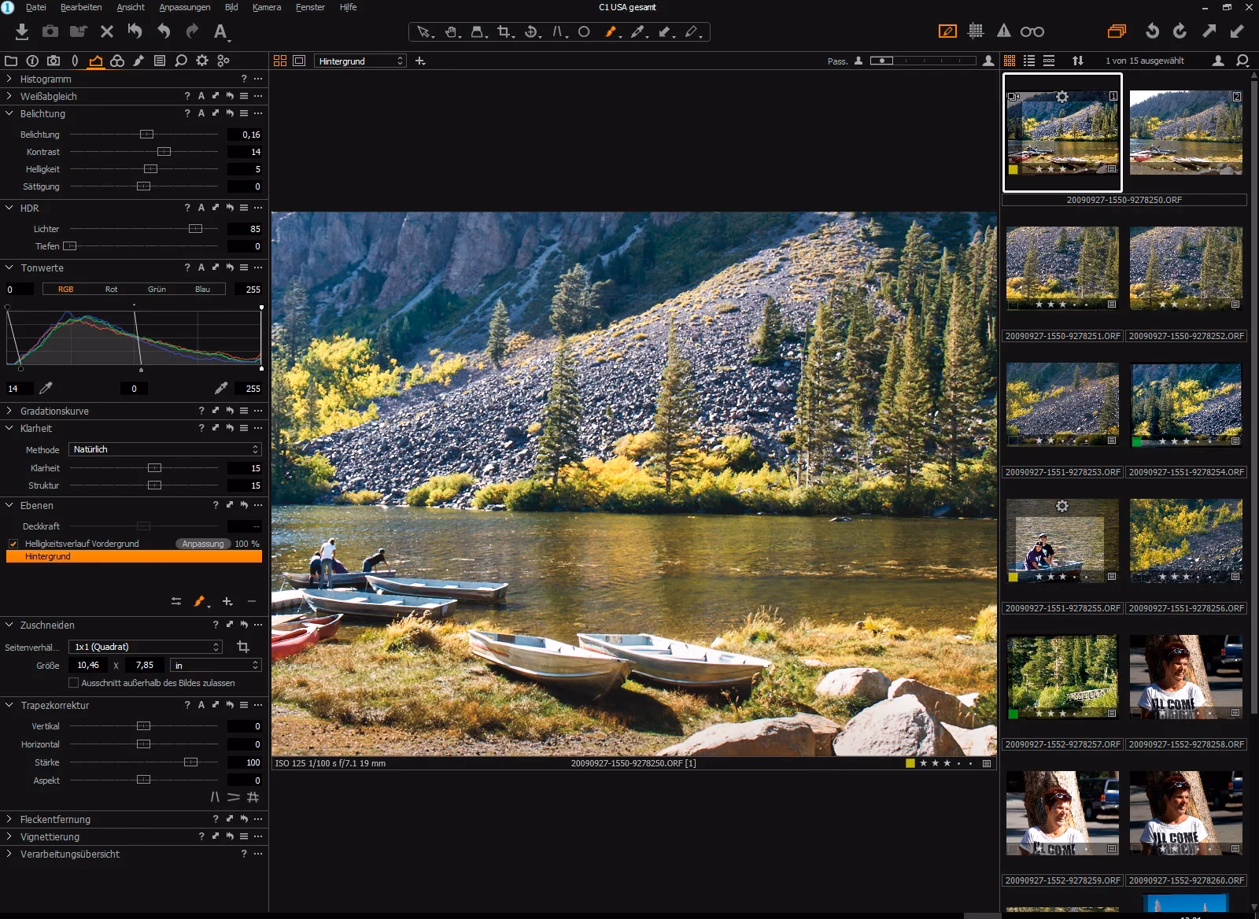The image size is (1259, 919).
Task: Click the Anpassung button on the layer
Action: (202, 543)
